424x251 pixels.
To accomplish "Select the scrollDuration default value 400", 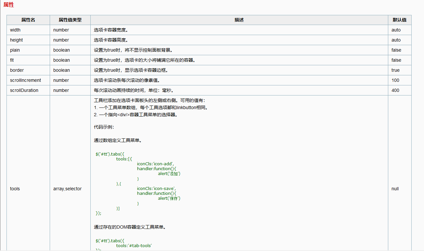I will pos(394,90).
